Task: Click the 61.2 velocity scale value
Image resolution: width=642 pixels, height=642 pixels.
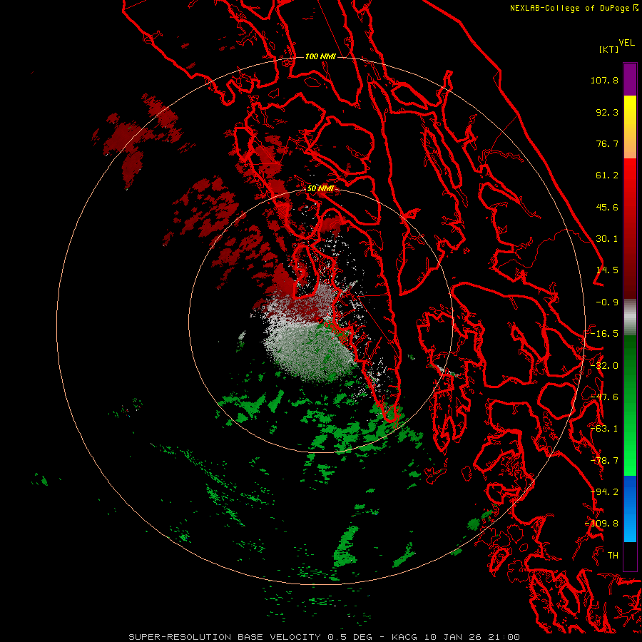Action: click(x=607, y=175)
